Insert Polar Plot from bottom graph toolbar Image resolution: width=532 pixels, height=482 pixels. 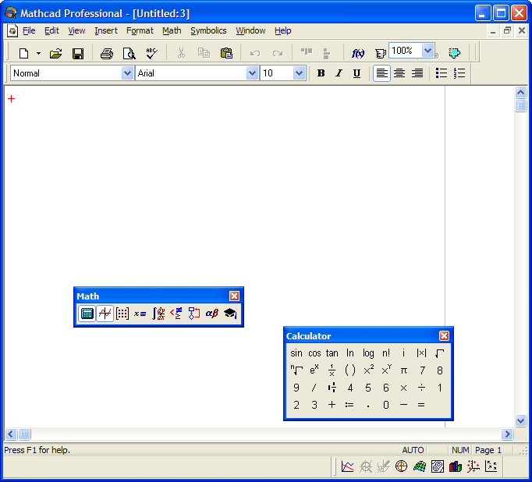coord(402,466)
